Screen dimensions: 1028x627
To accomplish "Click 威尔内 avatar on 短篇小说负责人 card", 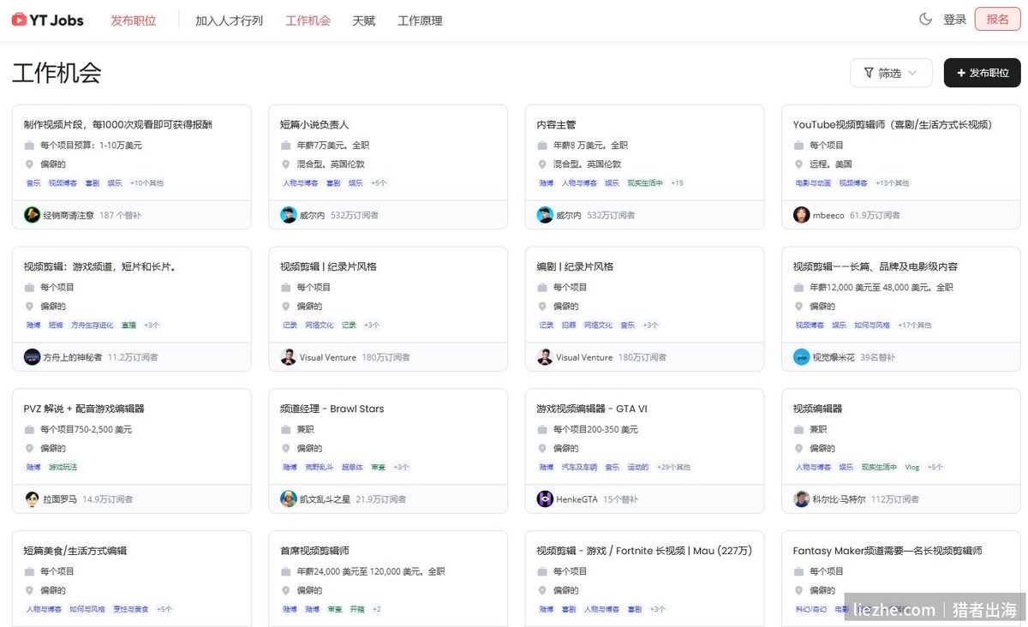I will pos(289,215).
